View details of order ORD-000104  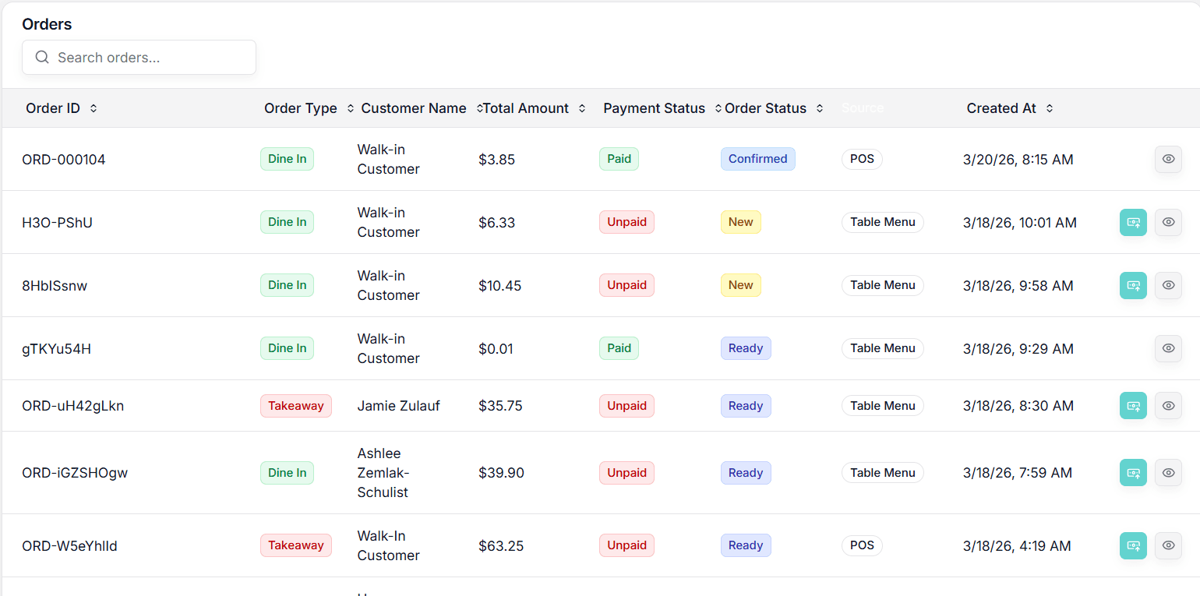tap(1168, 159)
